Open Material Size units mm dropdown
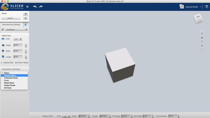Image resolution: width=210 pixels, height=118 pixels. pos(66,116)
